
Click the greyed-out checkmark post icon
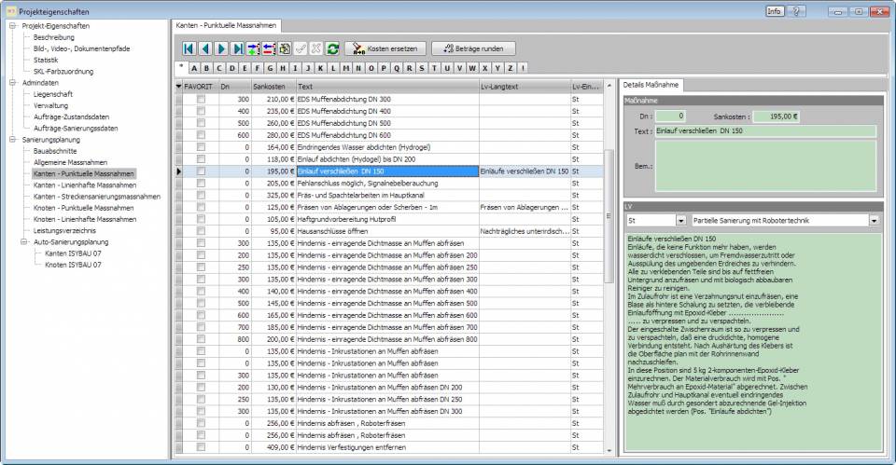coord(301,49)
